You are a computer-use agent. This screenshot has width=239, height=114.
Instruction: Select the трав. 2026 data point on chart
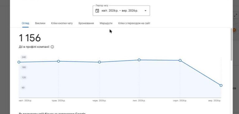(59, 61)
